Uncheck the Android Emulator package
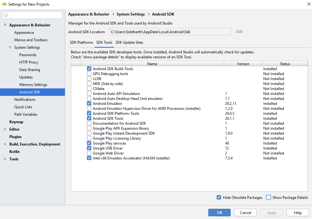This screenshot has height=219, width=312. pos(89,103)
